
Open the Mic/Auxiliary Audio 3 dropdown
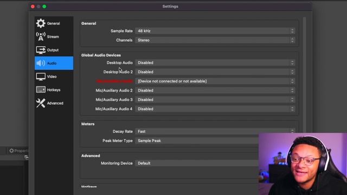pyautogui.click(x=215, y=100)
